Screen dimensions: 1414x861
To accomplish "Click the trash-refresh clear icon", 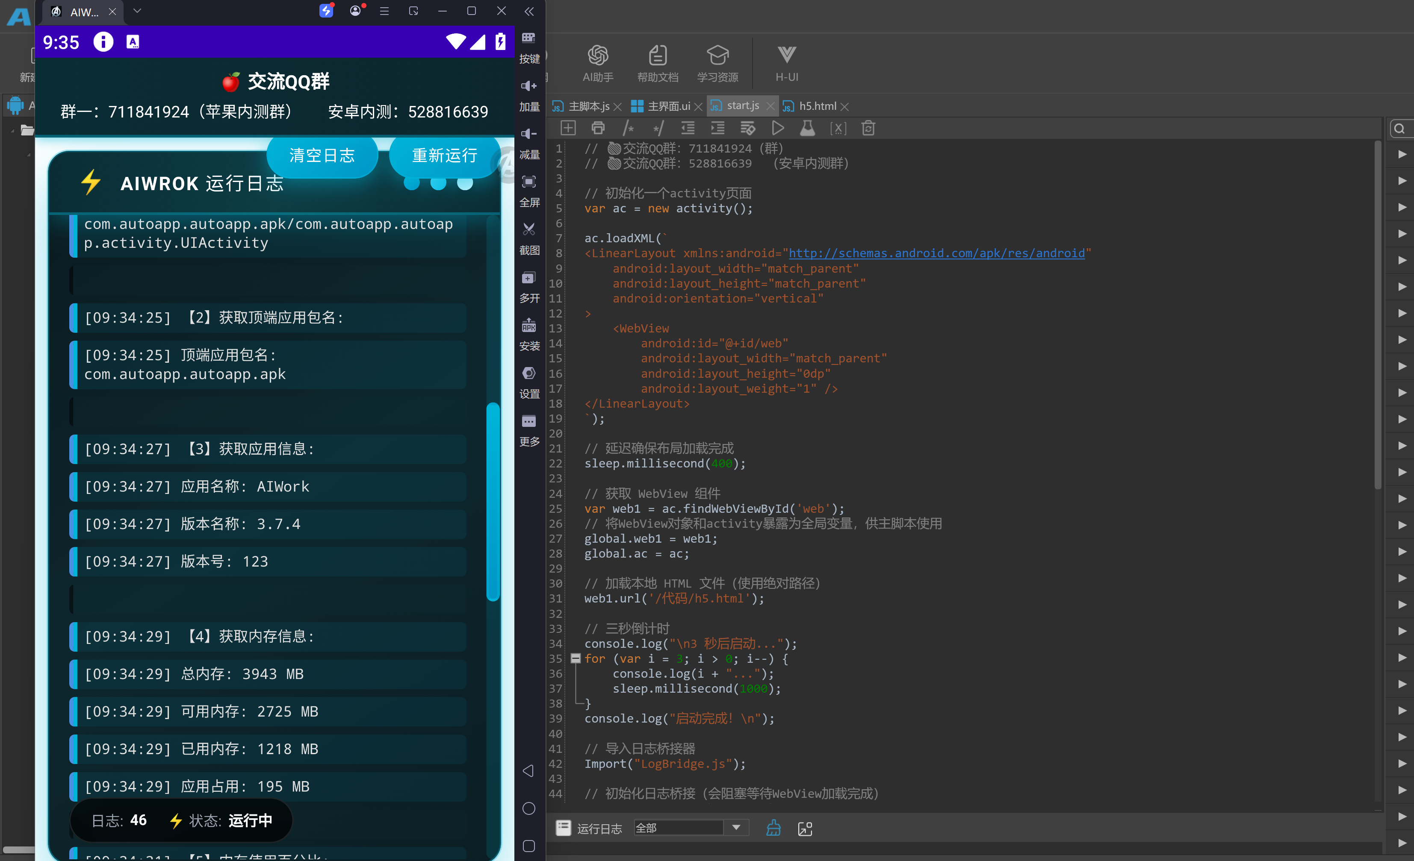I will pyautogui.click(x=868, y=128).
